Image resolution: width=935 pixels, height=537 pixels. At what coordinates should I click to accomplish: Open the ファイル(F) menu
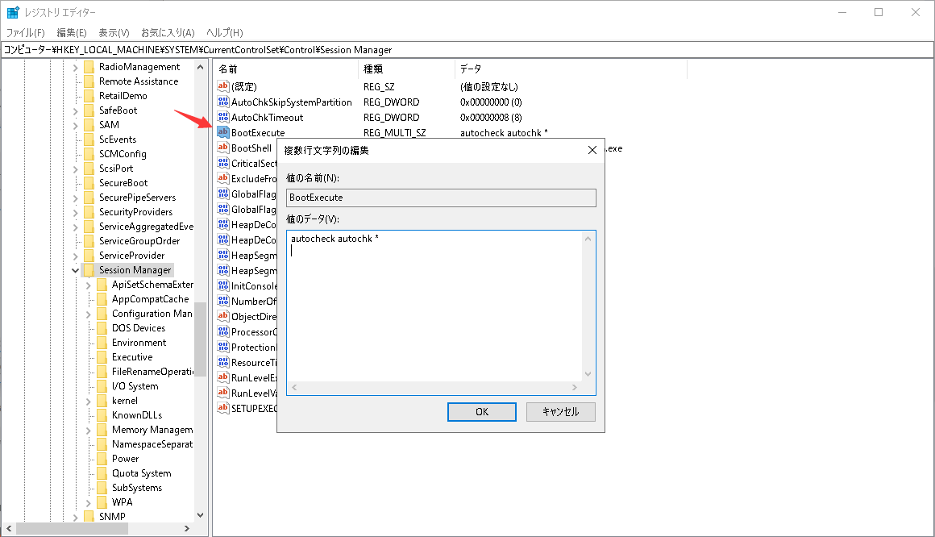[26, 33]
